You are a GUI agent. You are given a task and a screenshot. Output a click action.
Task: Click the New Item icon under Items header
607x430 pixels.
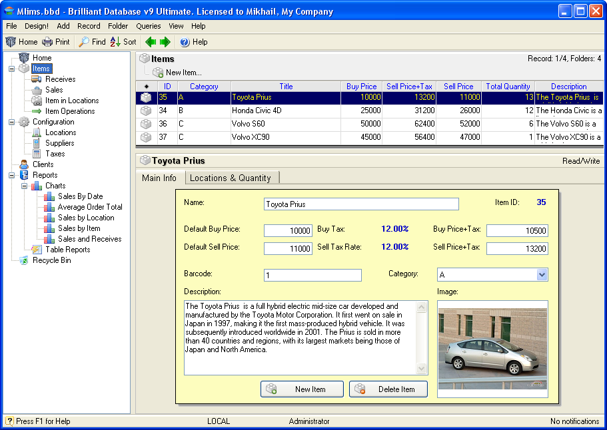click(158, 73)
